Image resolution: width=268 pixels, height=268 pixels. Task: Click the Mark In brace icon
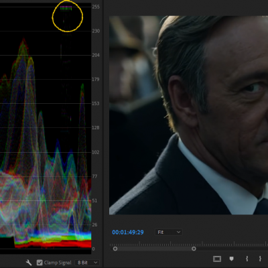pos(247,259)
